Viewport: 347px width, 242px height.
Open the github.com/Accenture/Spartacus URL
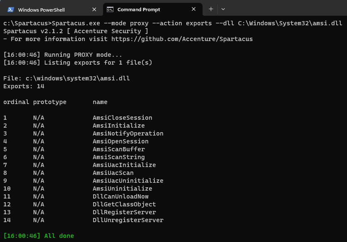pos(182,39)
